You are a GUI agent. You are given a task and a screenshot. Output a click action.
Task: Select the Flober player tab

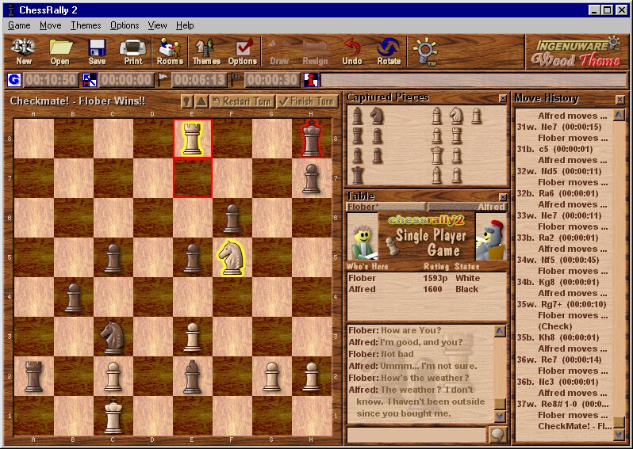click(386, 207)
